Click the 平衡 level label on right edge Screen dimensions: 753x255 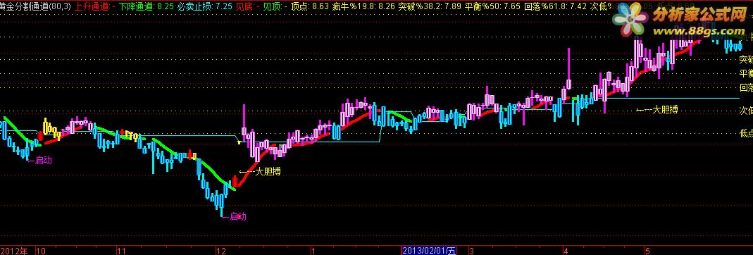click(x=746, y=73)
